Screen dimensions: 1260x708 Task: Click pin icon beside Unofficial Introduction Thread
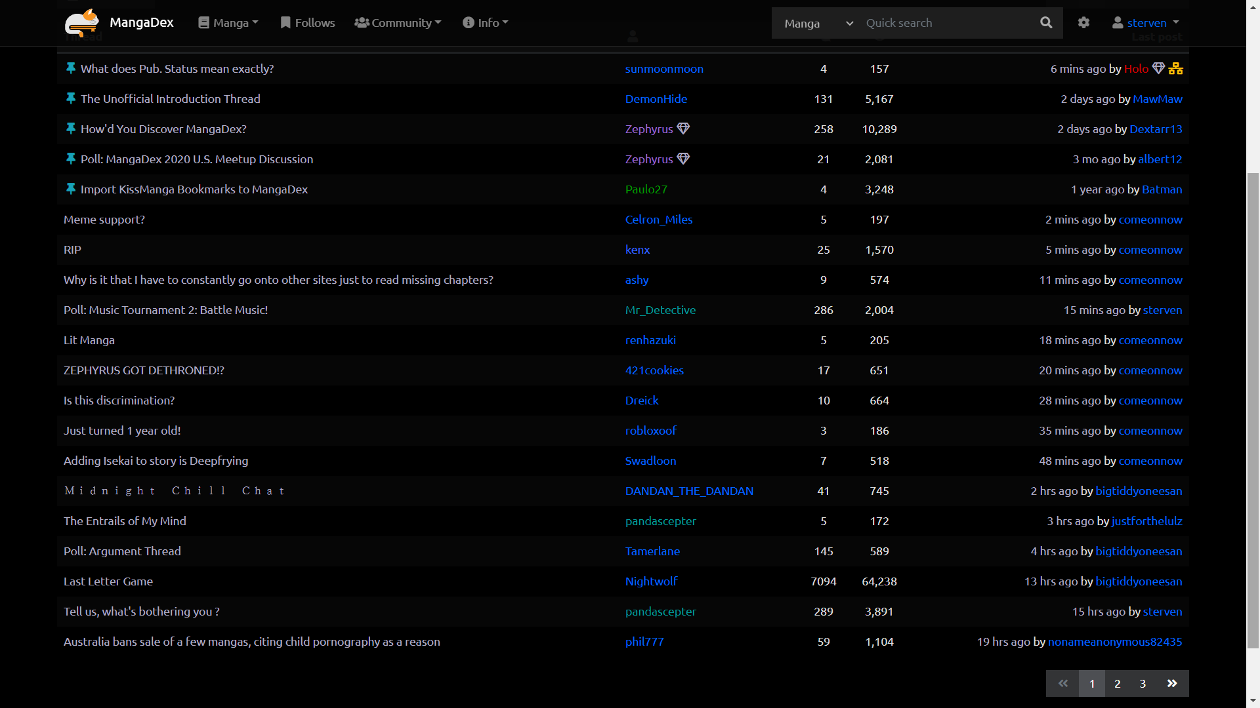pos(71,98)
